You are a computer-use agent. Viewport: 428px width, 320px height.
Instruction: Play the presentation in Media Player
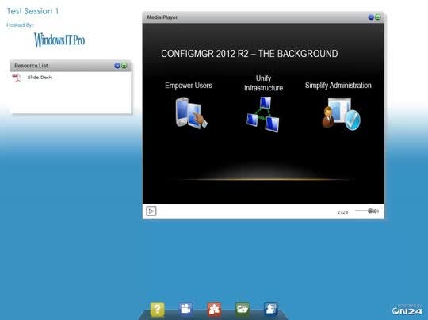151,211
